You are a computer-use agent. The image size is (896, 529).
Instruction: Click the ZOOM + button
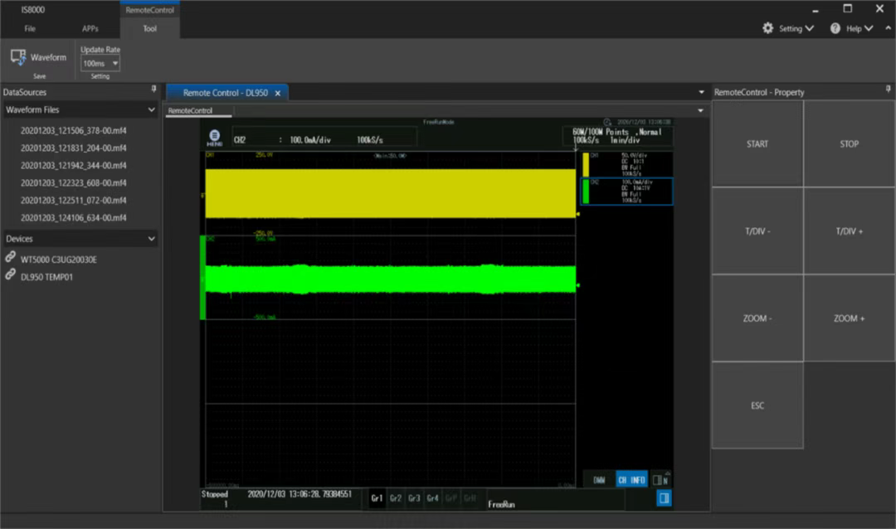850,318
